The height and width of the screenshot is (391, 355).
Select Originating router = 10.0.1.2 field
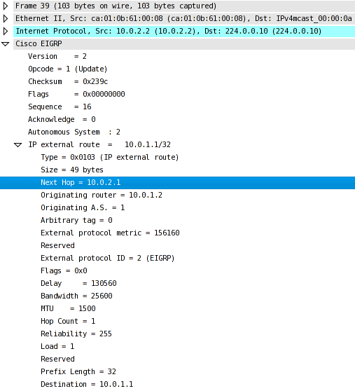coord(102,195)
